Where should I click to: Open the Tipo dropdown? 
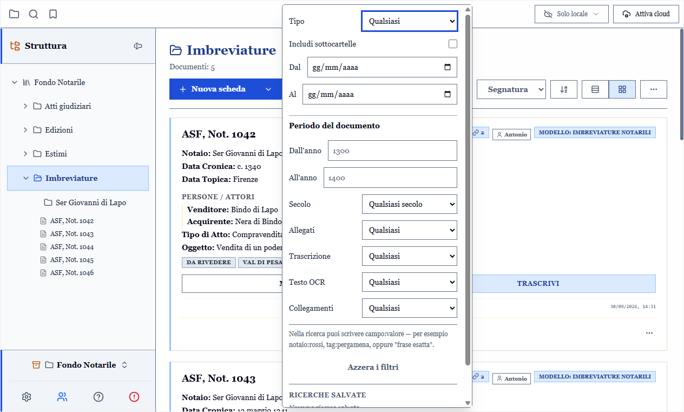click(410, 21)
